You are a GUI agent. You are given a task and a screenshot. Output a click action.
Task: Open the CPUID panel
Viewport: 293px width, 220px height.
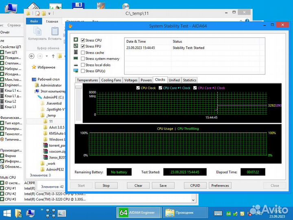(195, 186)
